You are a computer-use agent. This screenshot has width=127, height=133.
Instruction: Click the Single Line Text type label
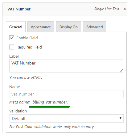(x=107, y=9)
